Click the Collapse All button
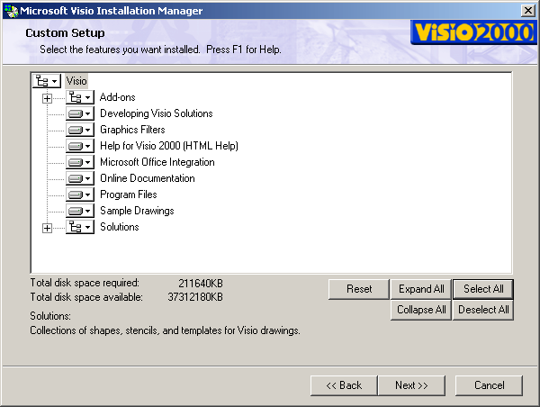This screenshot has width=540, height=407. pos(421,310)
